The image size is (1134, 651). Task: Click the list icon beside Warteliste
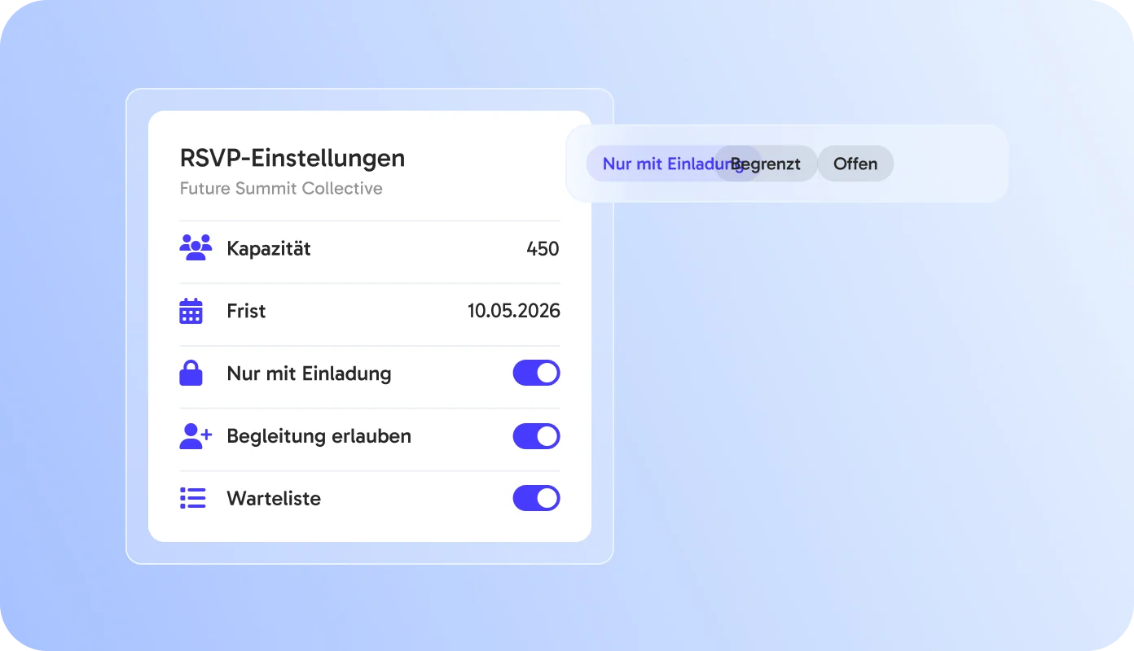pos(192,498)
